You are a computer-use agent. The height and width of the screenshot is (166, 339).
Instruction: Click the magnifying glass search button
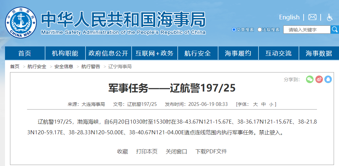coord(334,30)
